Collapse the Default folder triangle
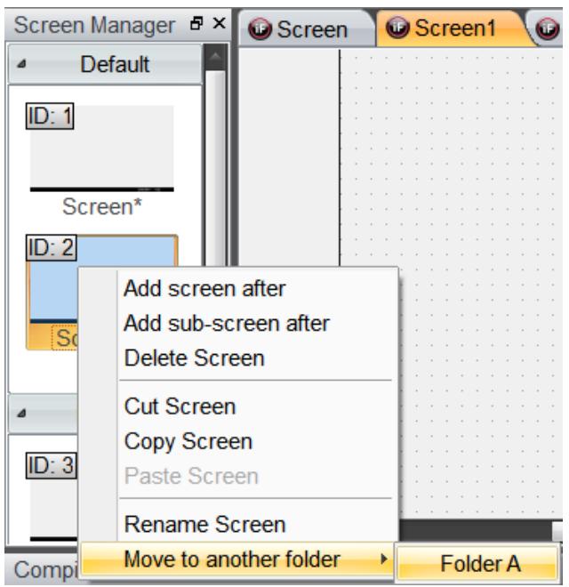The width and height of the screenshot is (569, 587). 21,64
